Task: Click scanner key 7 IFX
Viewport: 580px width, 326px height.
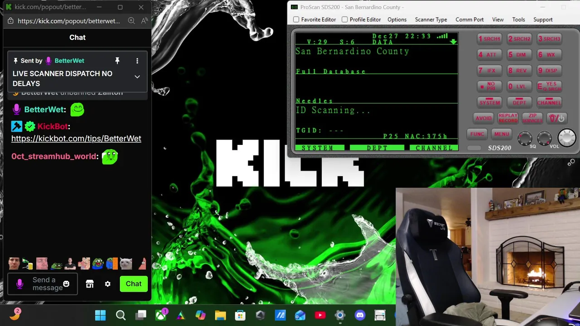Action: [x=489, y=71]
